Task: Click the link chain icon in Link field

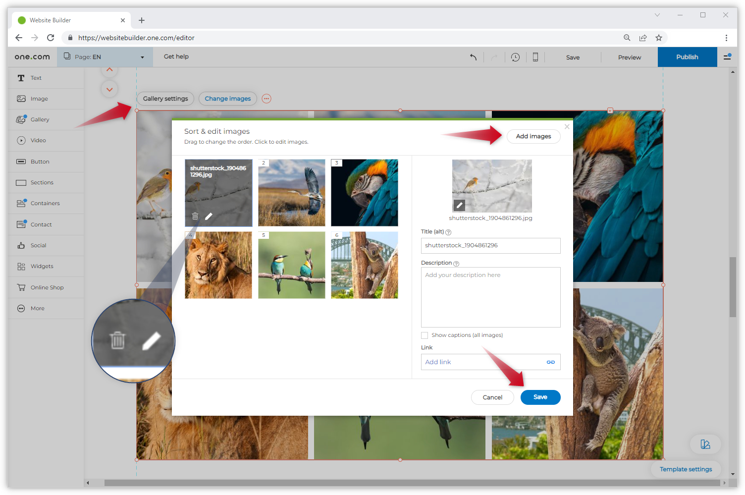Action: point(550,362)
